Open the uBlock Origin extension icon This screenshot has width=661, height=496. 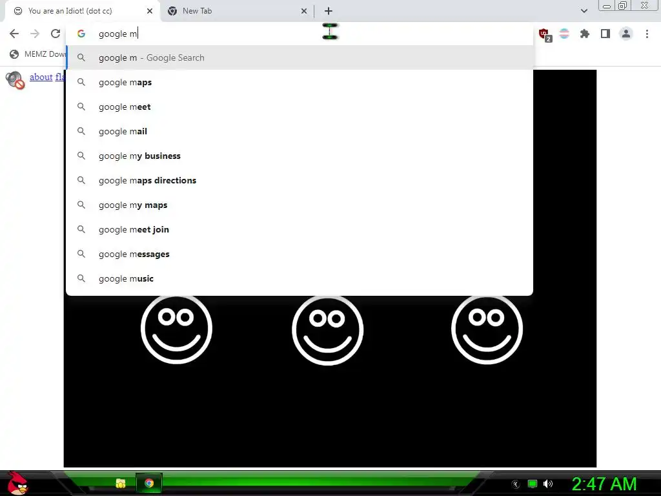point(545,35)
